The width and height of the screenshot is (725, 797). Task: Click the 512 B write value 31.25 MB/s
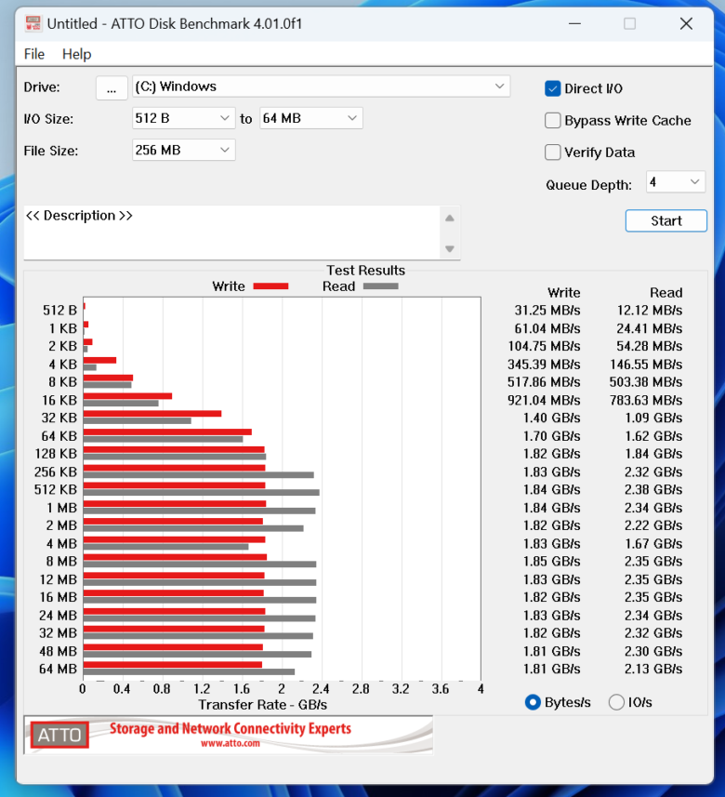pyautogui.click(x=547, y=310)
